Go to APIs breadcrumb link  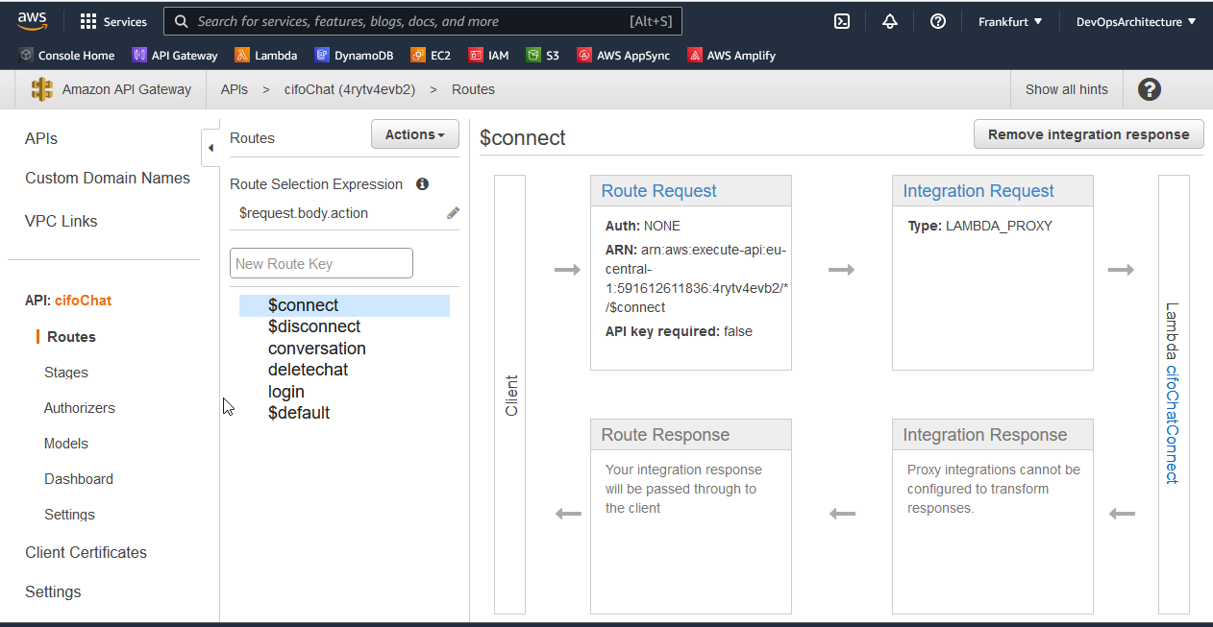234,89
